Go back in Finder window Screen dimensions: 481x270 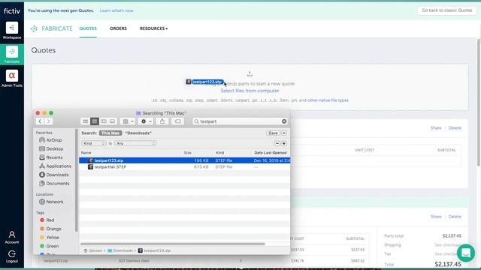click(40, 121)
